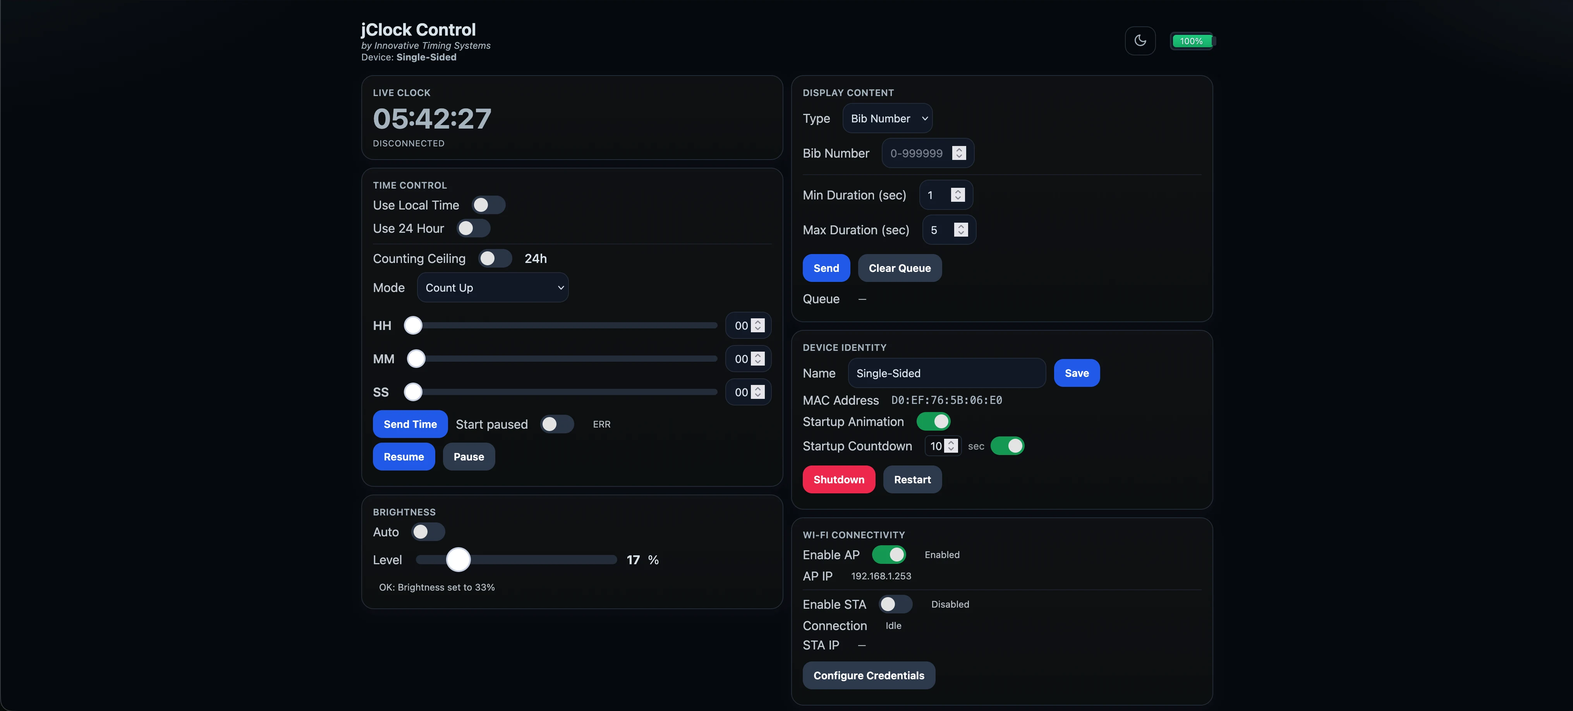Viewport: 1573px width, 711px height.
Task: Click the HH slider handle
Action: pos(414,326)
